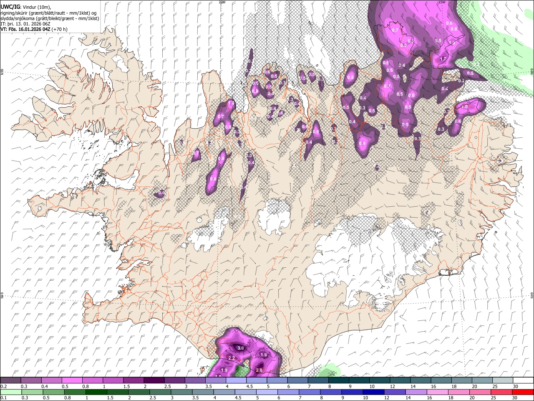Select the purple snow-scale swatch starting at 1.5

tap(133, 381)
